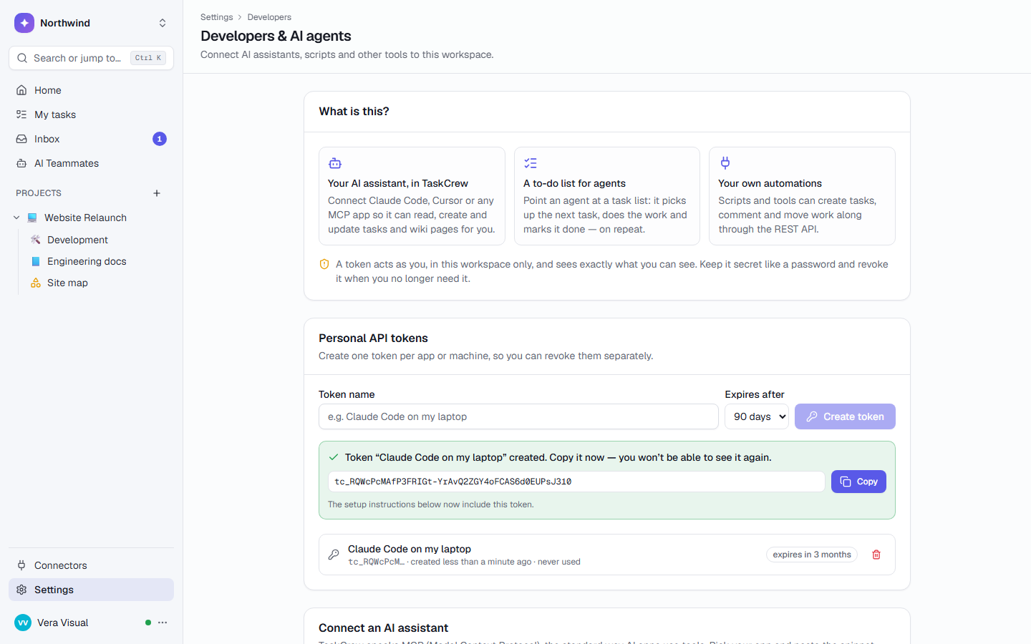Open the Expires after 90 days dropdown
The image size is (1031, 644).
757,416
